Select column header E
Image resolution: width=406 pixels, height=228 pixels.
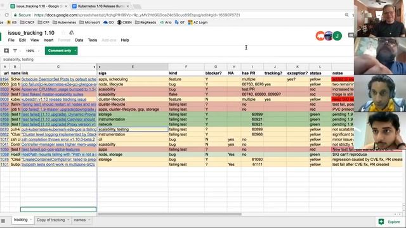pyautogui.click(x=133, y=67)
